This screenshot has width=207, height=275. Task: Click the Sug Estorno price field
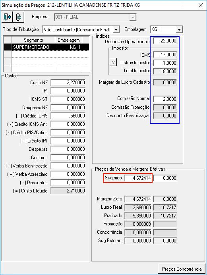pos(138,241)
